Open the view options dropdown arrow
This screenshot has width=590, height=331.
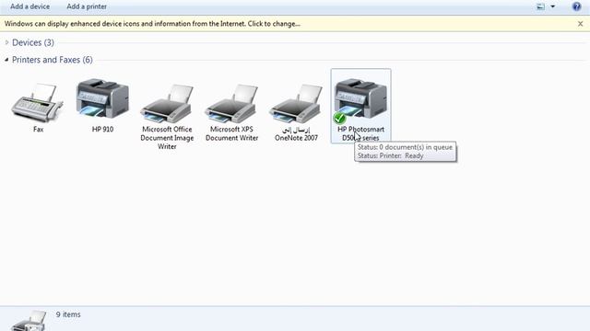(x=553, y=6)
